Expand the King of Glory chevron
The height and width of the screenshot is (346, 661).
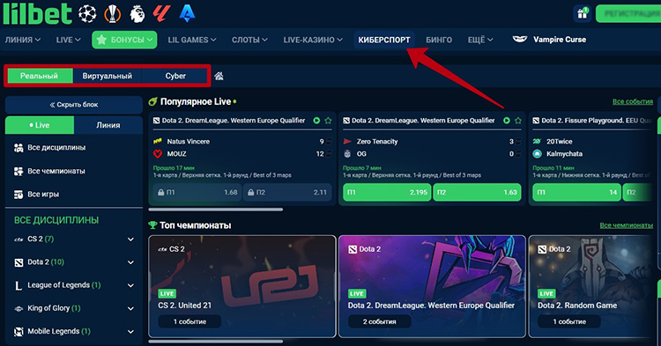(x=130, y=308)
